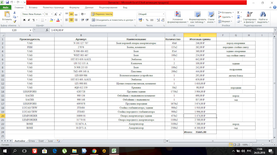The image size is (277, 155).
Task: Click the save icon in Quick Access Toolbar
Action: pos(7,3)
